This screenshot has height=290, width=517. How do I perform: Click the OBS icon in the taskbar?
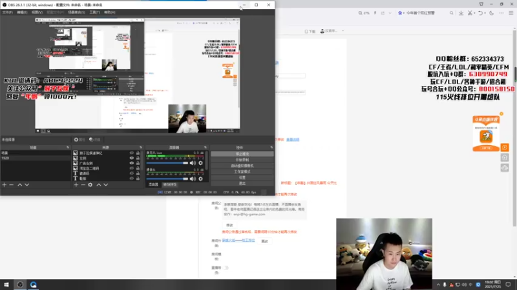(x=20, y=285)
